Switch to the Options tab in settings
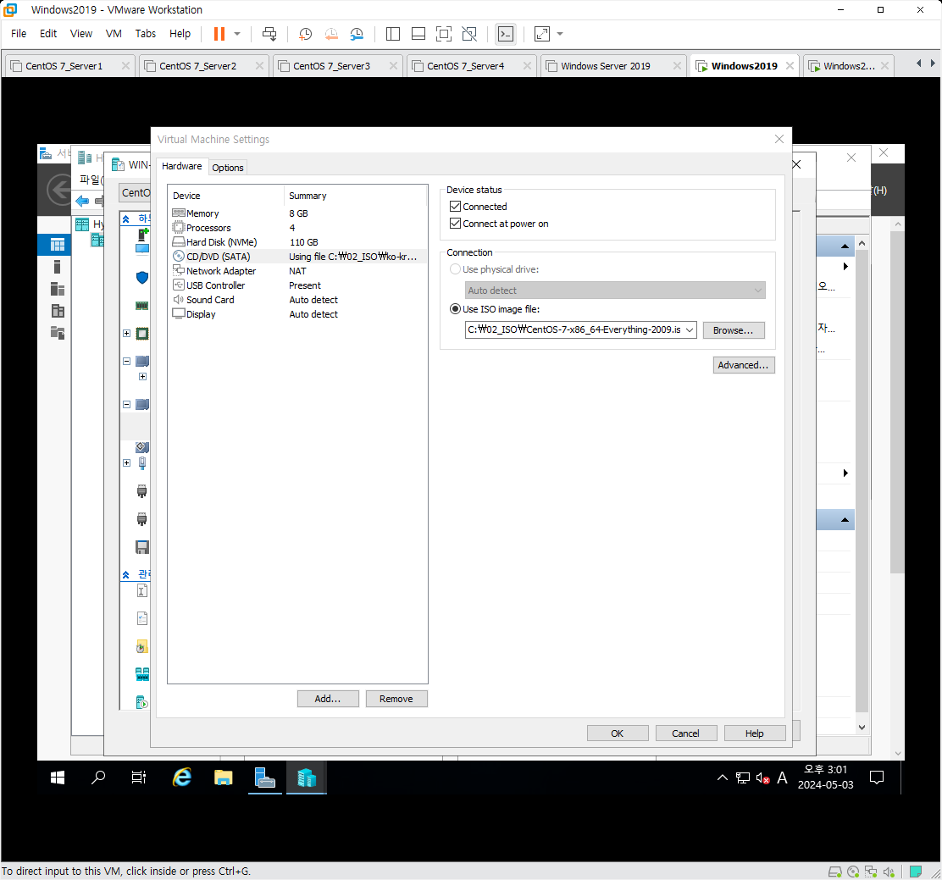 [x=228, y=168]
